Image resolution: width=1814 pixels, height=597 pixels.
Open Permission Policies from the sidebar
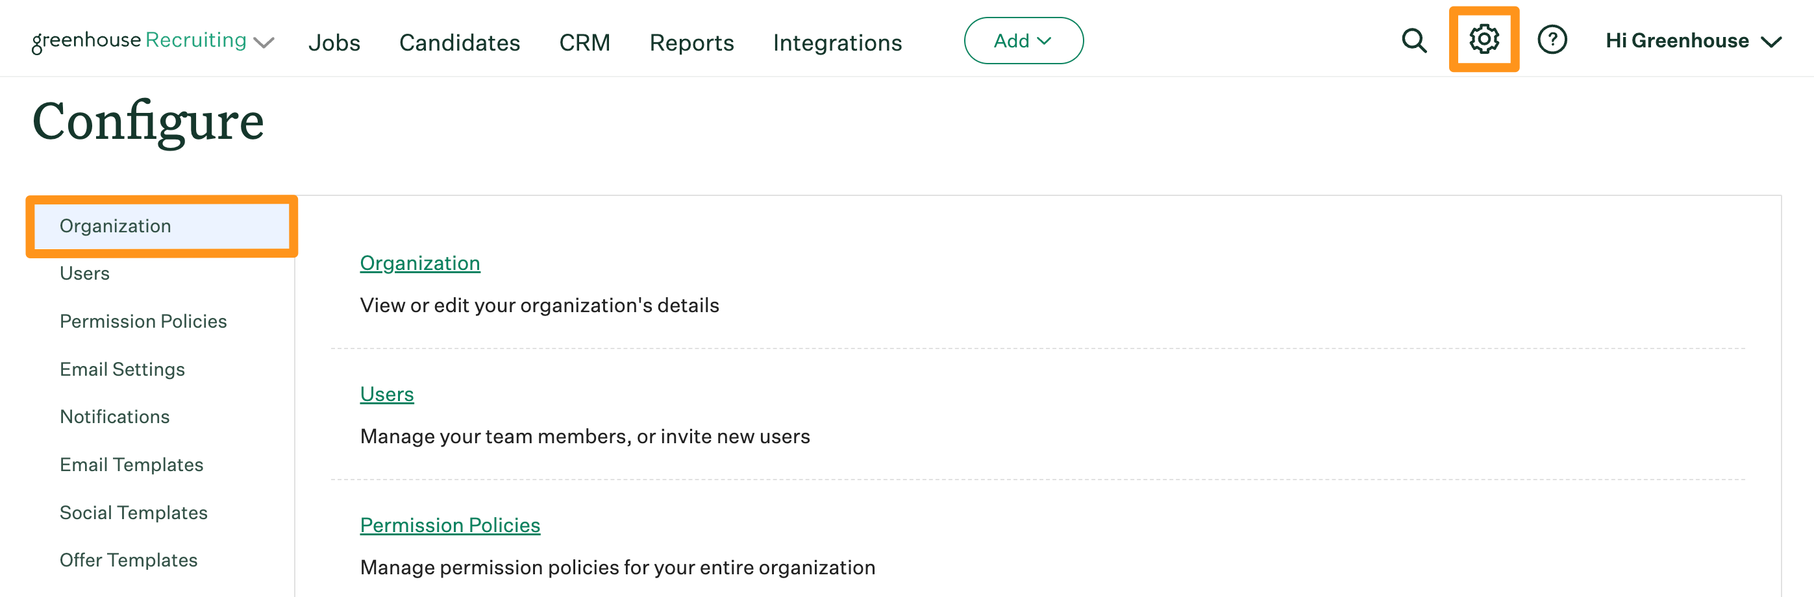[143, 321]
